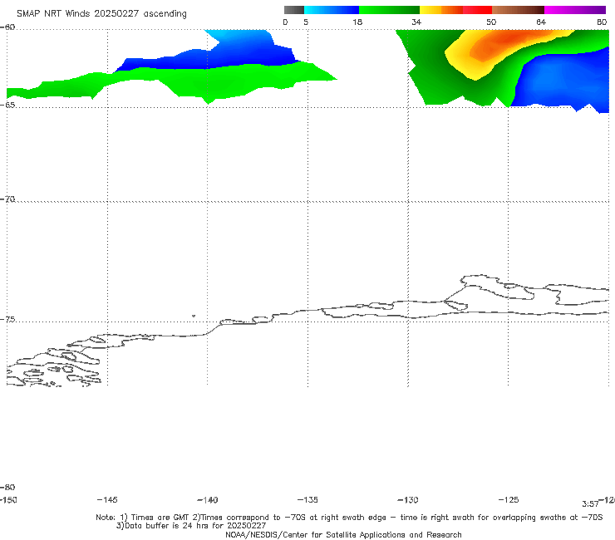Screen dimensions: 615x540
Task: Click the 'Times are GMT' note line
Action: coord(349,518)
